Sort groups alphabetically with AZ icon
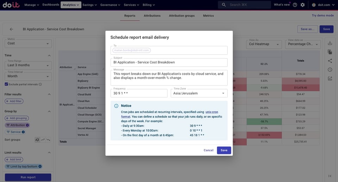The width and height of the screenshot is (338, 182). click(x=37, y=140)
